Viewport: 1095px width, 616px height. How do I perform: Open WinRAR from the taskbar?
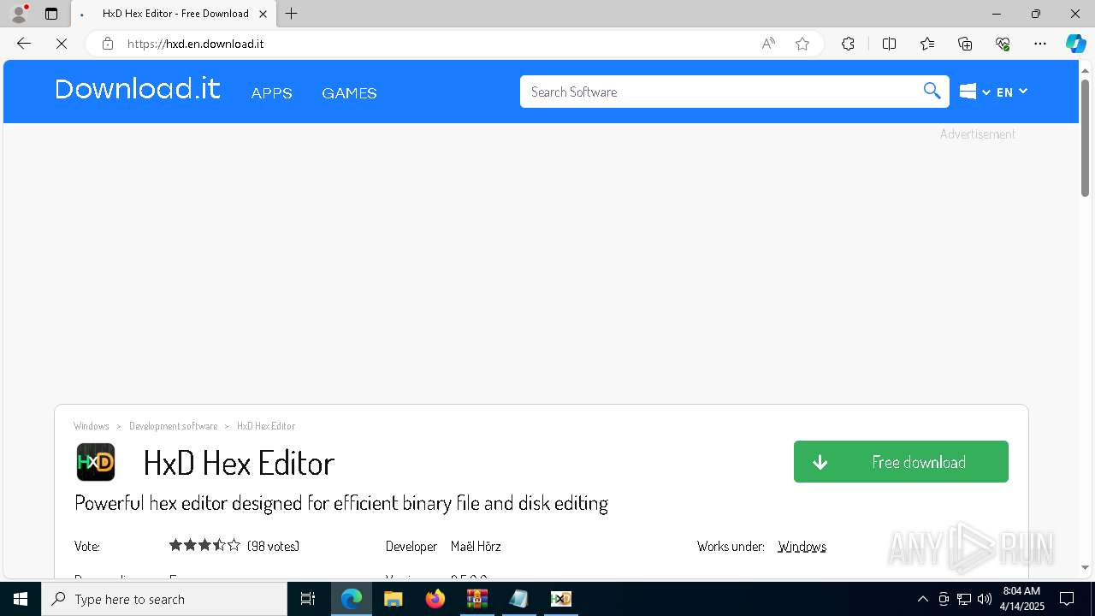tap(476, 599)
